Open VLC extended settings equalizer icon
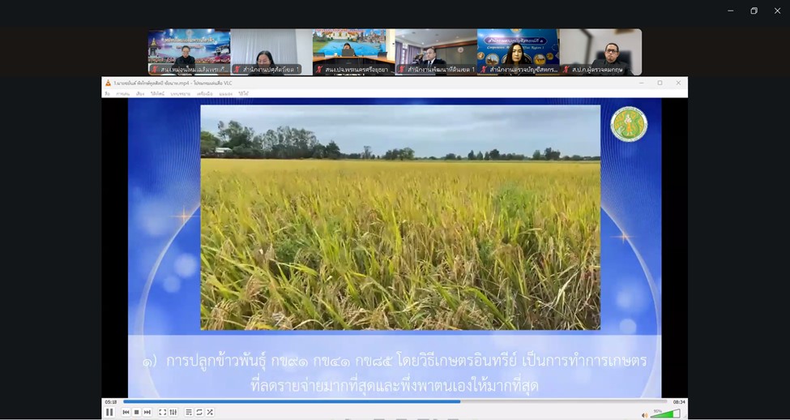 pyautogui.click(x=173, y=413)
